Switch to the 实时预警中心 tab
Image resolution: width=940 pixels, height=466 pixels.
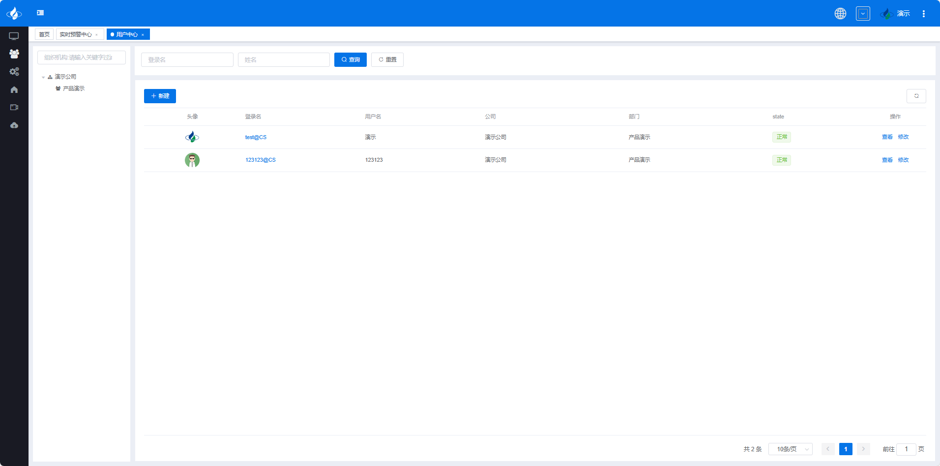click(x=76, y=34)
